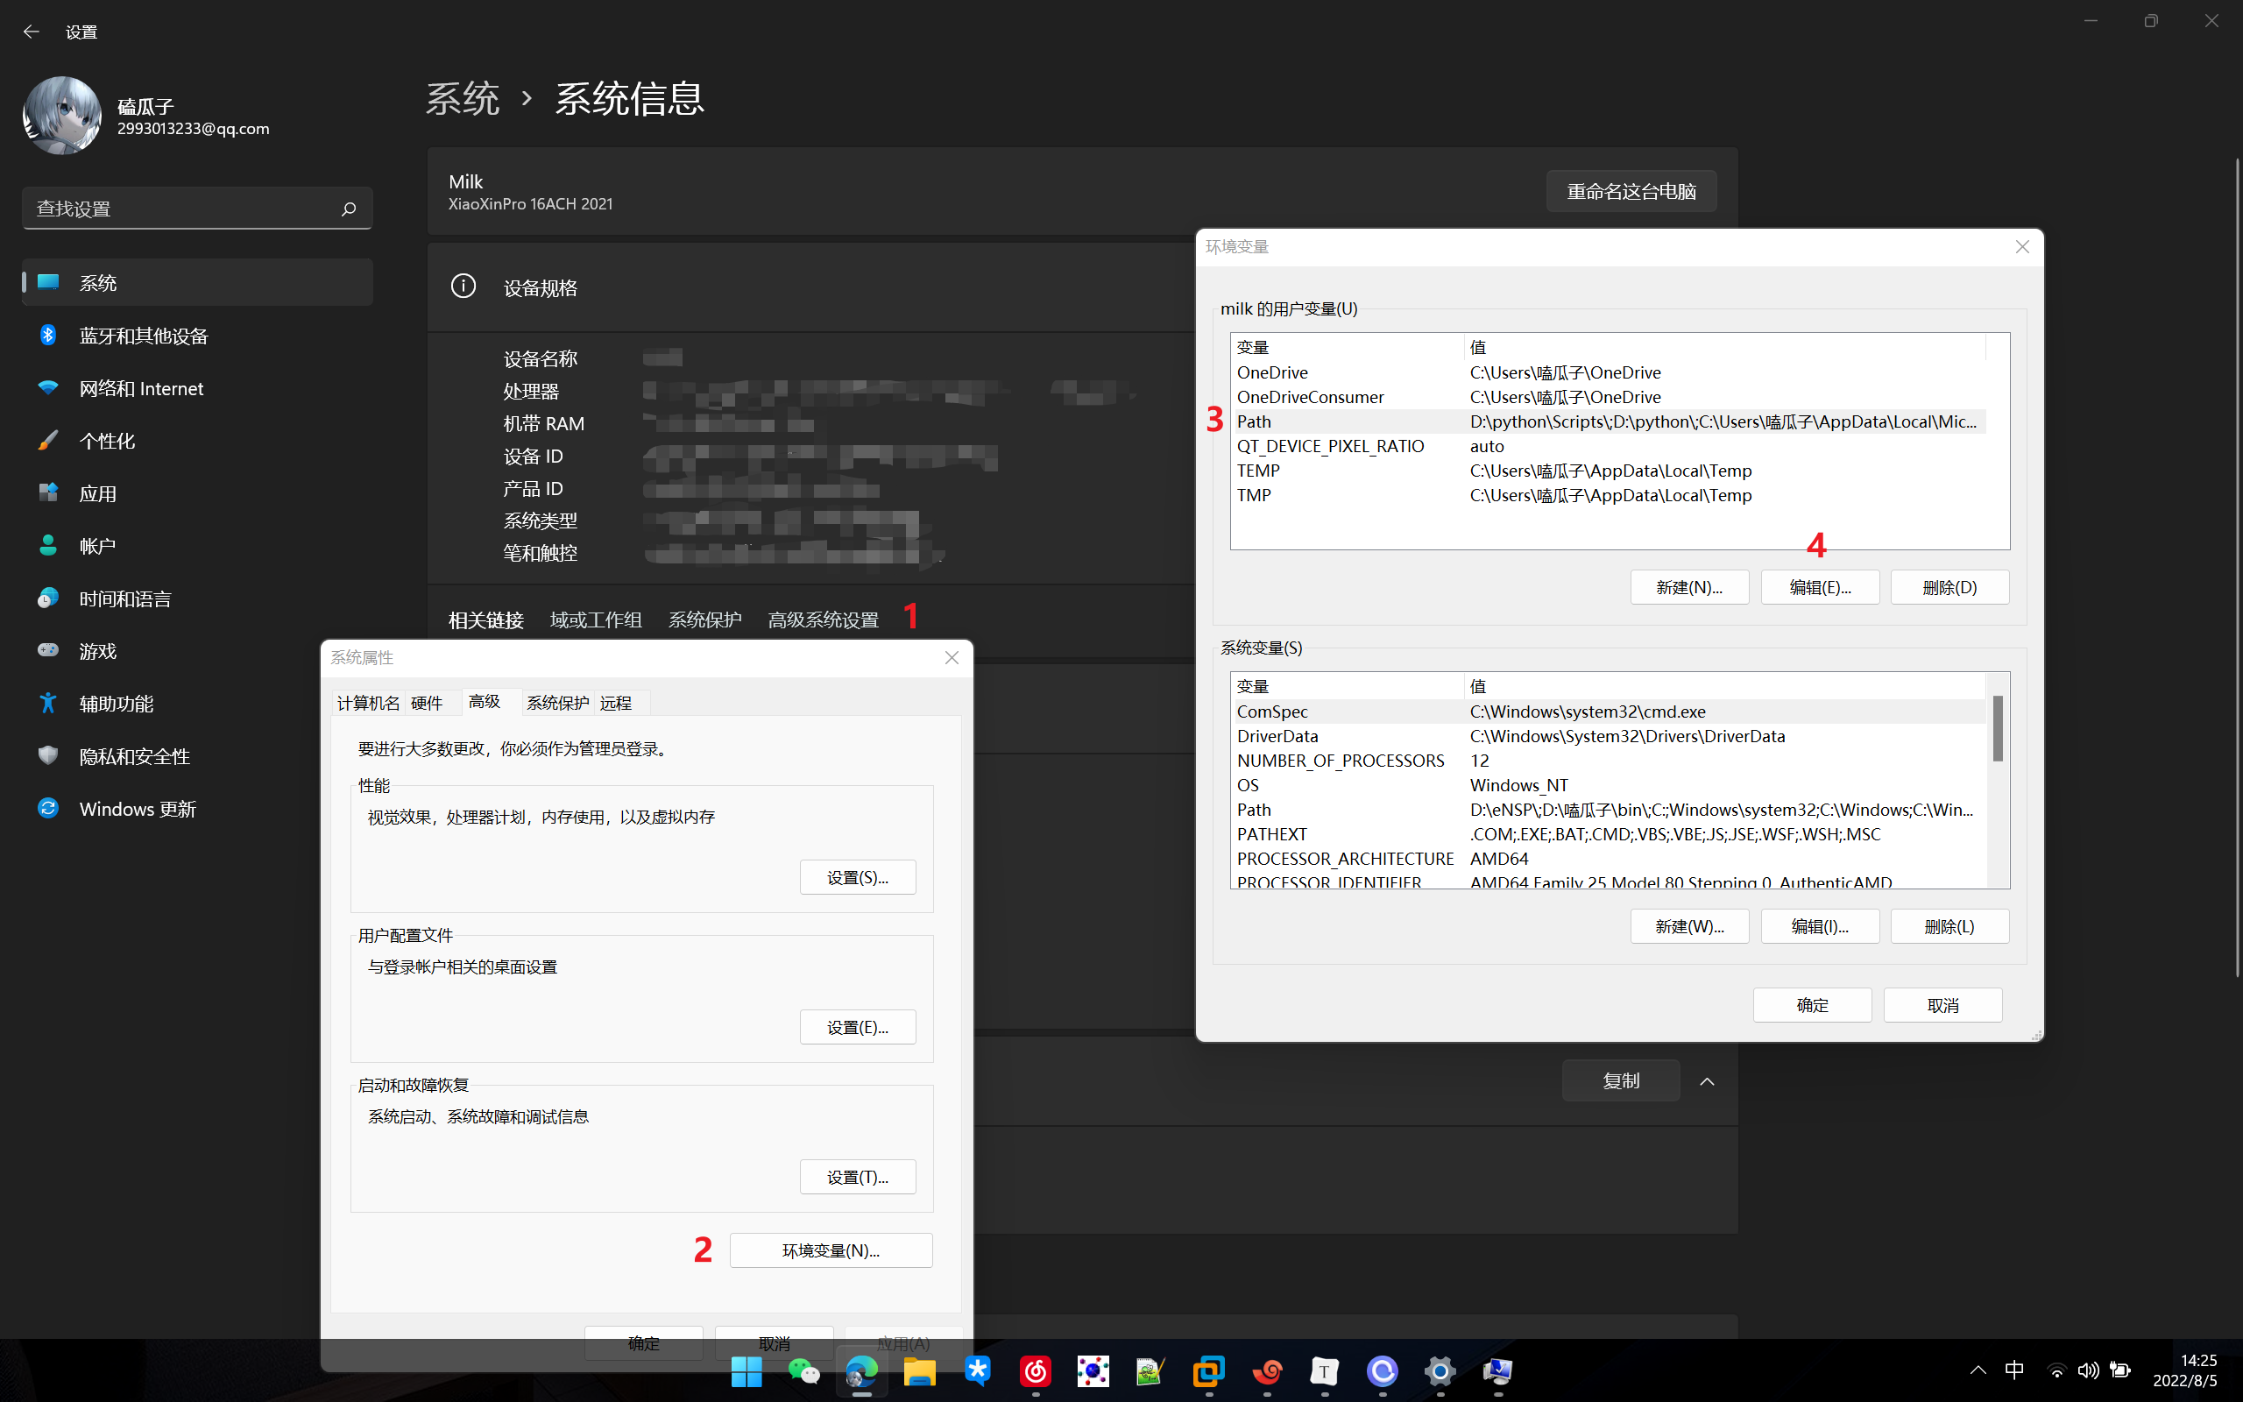
Task: Open Bluetooth and other devices settings
Action: pos(144,336)
